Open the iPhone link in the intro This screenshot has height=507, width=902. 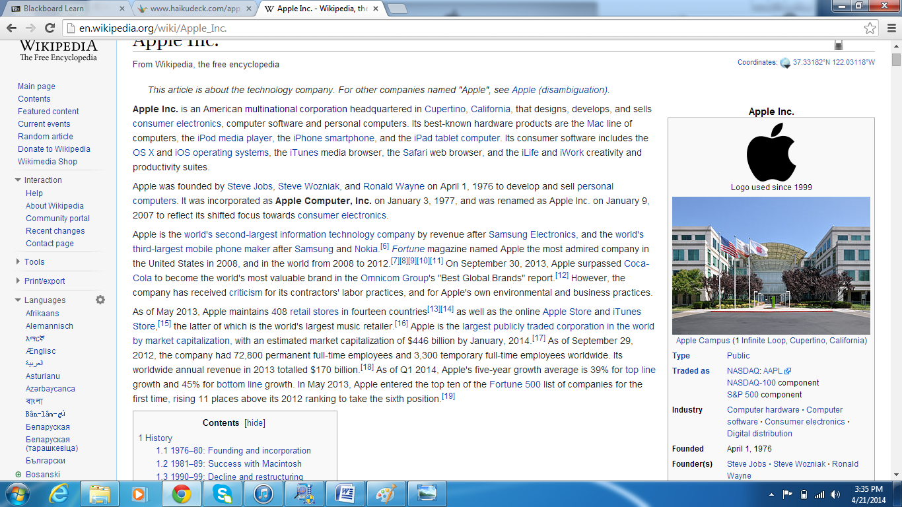pyautogui.click(x=333, y=138)
